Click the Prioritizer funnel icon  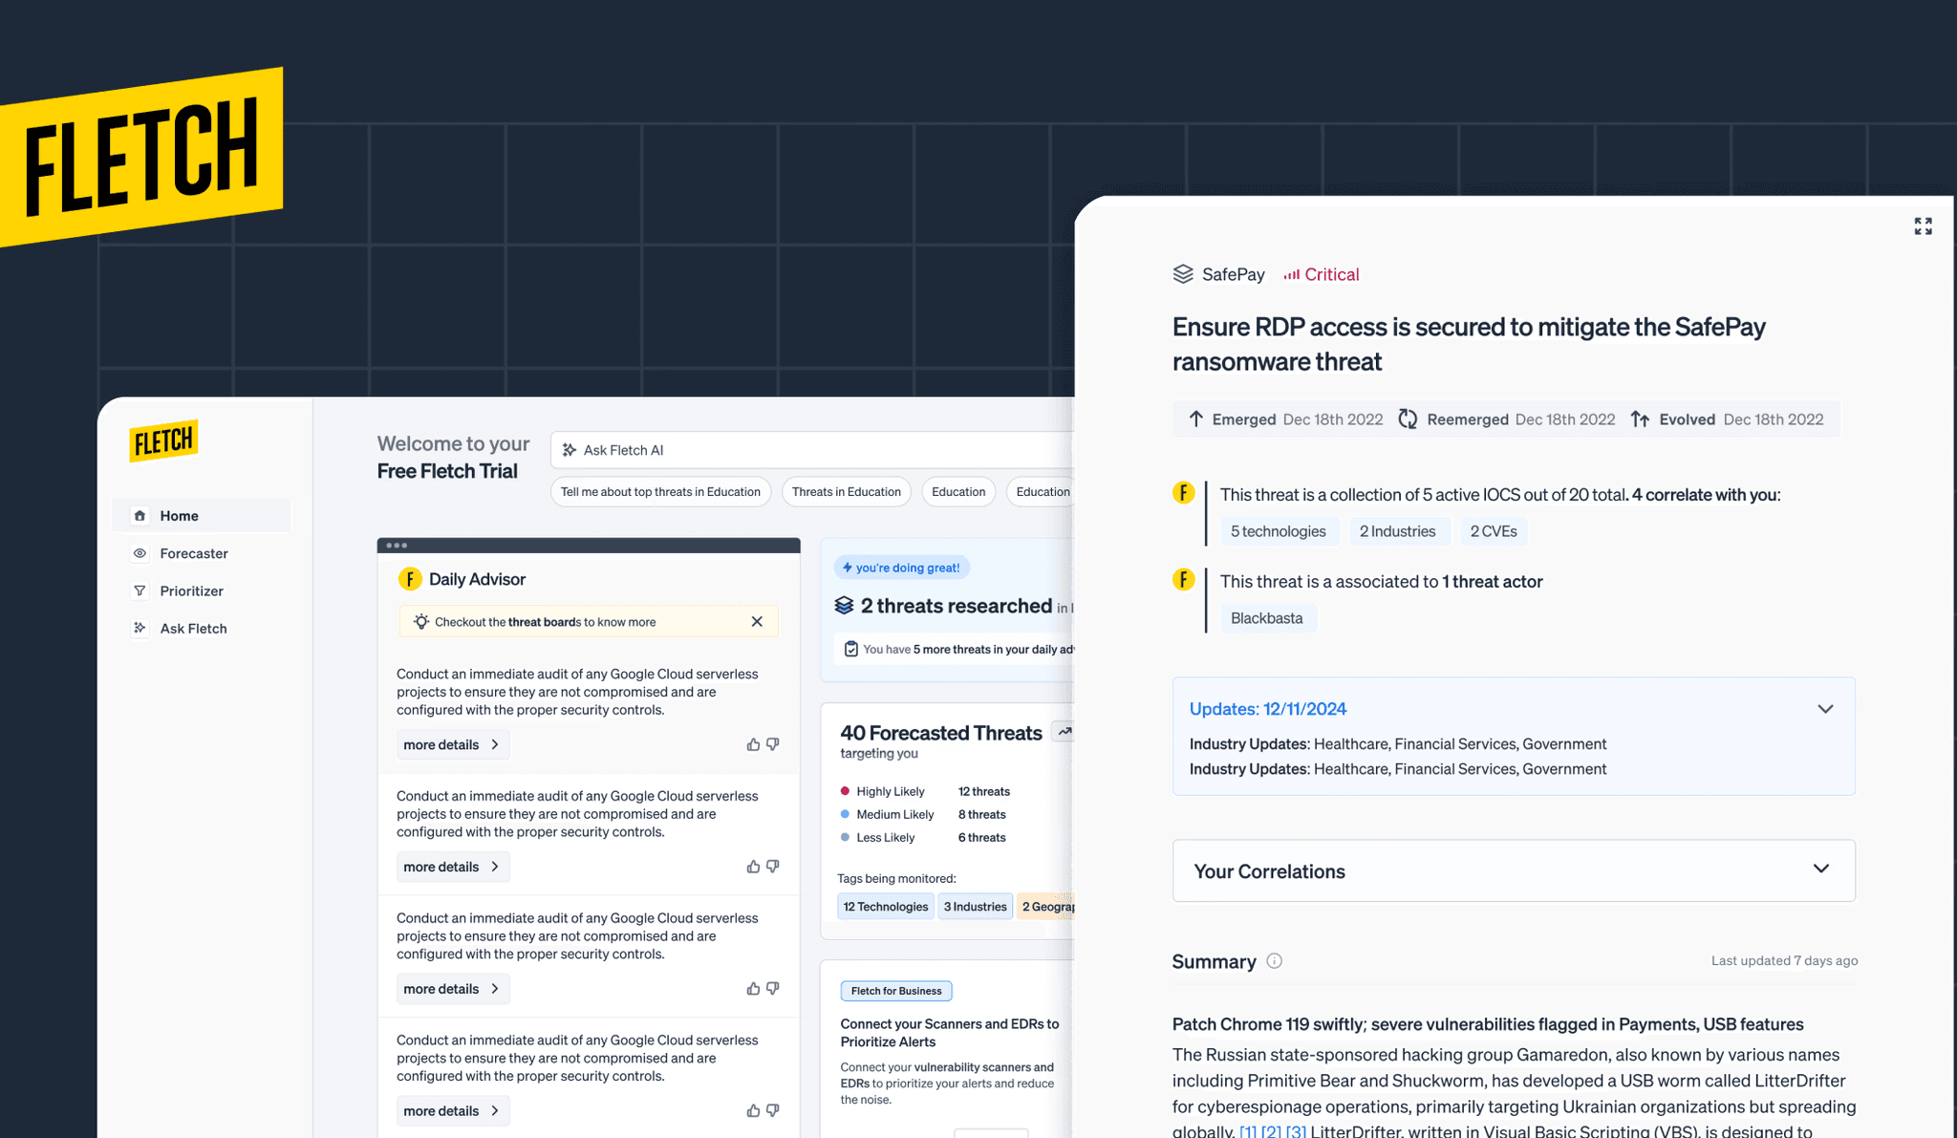140,590
